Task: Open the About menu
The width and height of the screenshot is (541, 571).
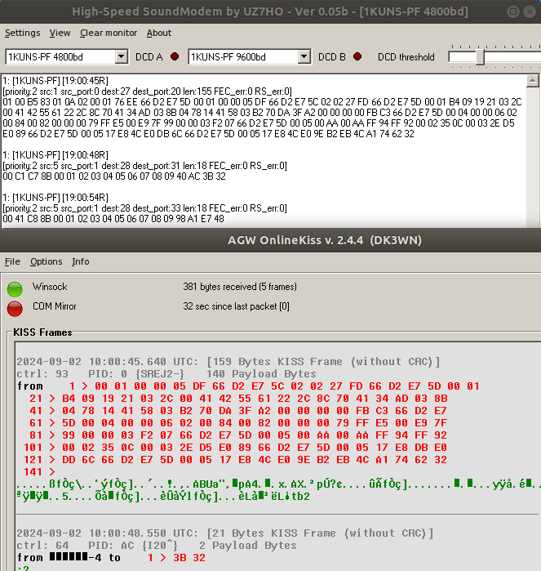Action: click(x=159, y=33)
